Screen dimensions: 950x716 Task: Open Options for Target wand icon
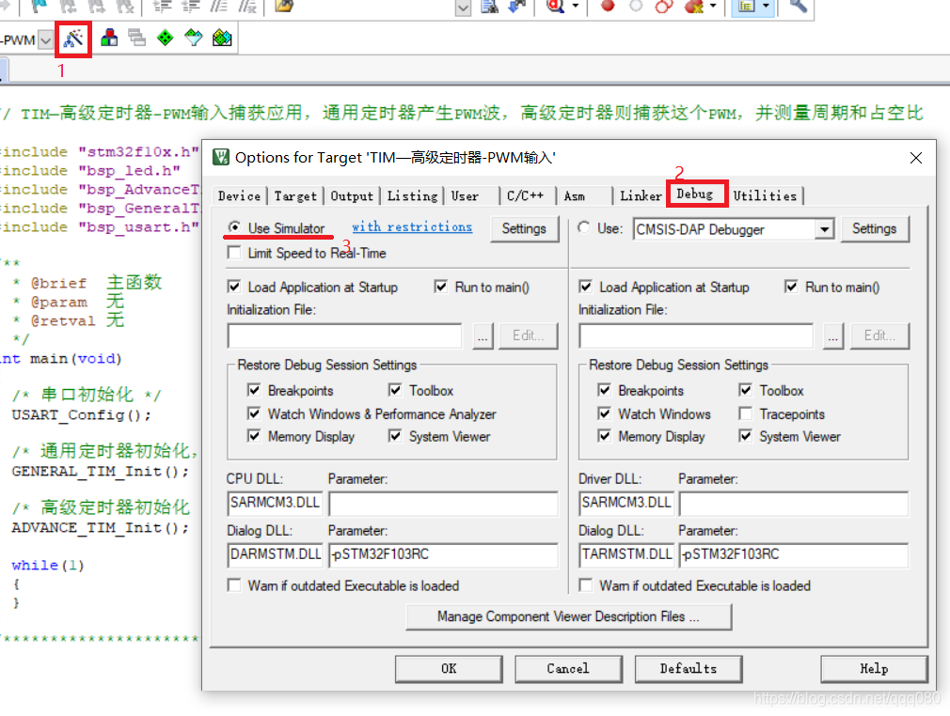coord(73,39)
